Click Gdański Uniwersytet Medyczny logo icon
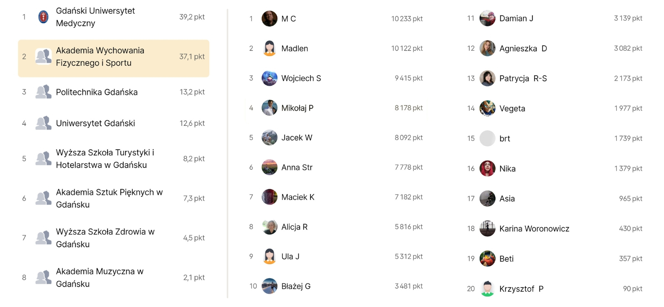Image resolution: width=664 pixels, height=307 pixels. [43, 17]
